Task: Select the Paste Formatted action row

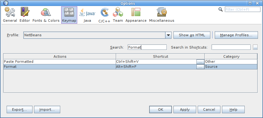Action: coord(60,62)
